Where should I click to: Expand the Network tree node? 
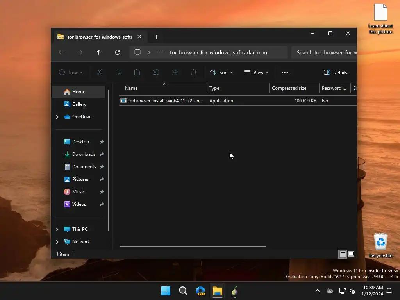57,242
